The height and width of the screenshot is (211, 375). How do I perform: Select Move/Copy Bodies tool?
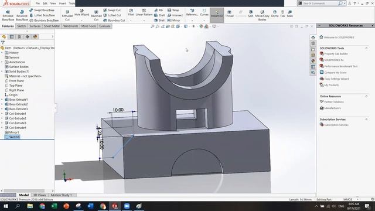click(262, 15)
